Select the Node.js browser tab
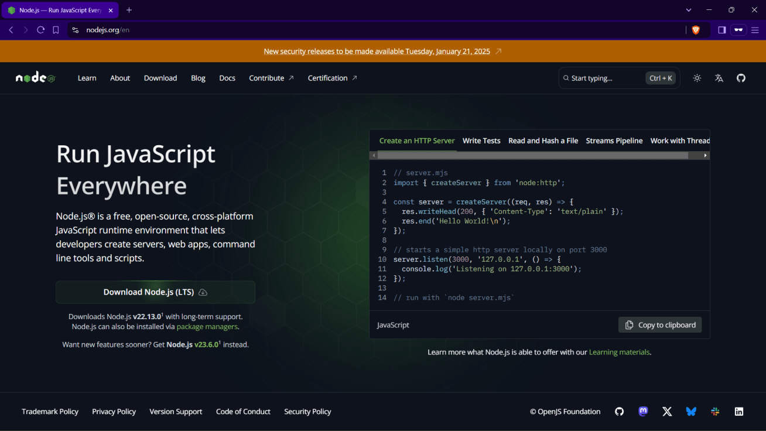This screenshot has width=766, height=431. [60, 11]
